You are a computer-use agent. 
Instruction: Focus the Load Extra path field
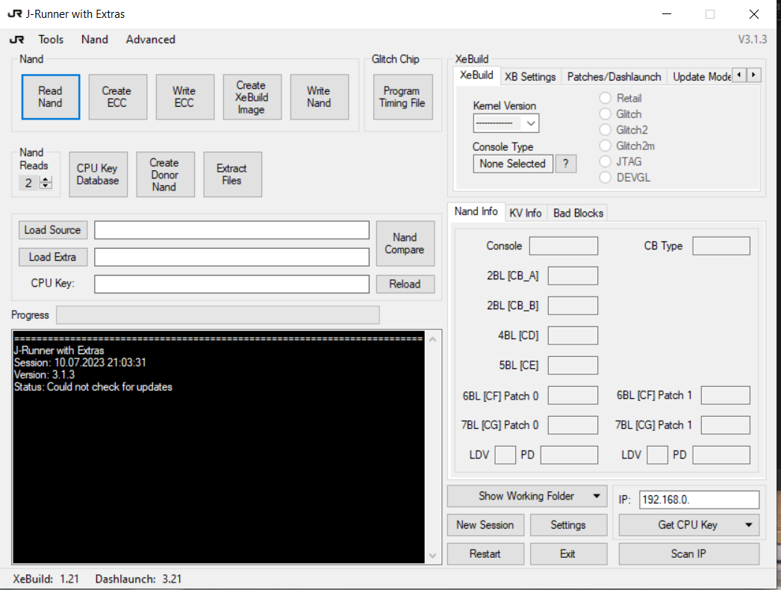(231, 257)
